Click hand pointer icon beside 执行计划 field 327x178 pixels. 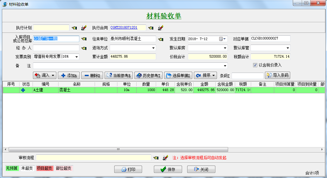pos(74,28)
